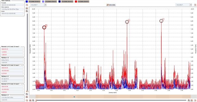Viewport: 197px width, 102px height.
Task: Click horizontal zoom-in magnifier at bottom right
Action: pyautogui.click(x=189, y=100)
